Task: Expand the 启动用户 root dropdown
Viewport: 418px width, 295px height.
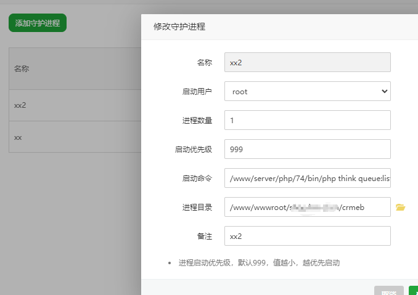Action: pyautogui.click(x=307, y=91)
